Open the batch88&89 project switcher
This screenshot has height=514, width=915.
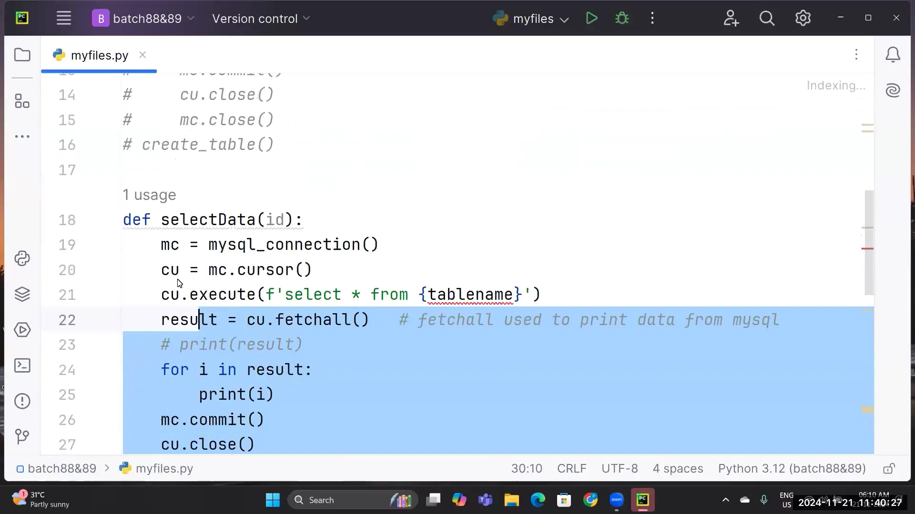point(143,18)
